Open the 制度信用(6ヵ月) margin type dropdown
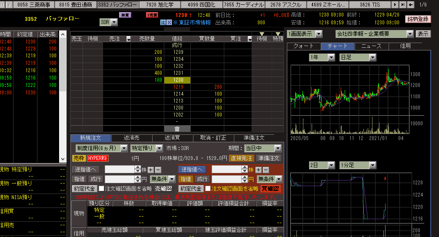The height and width of the screenshot is (237, 439). [x=123, y=148]
